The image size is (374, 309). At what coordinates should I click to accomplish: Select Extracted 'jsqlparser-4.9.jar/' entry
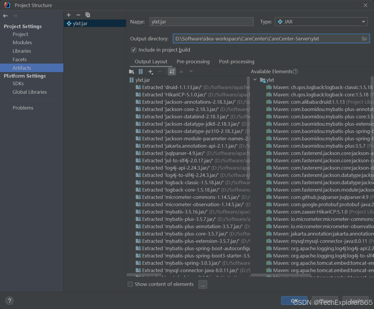(x=193, y=153)
